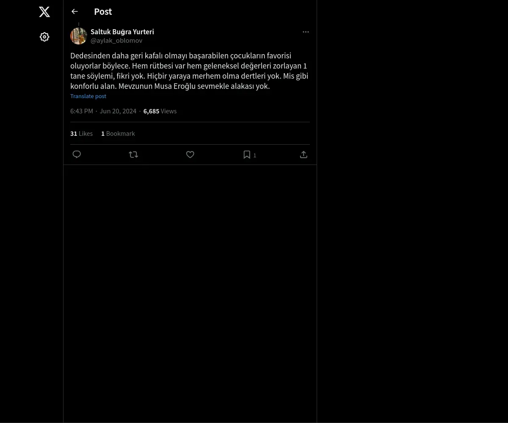The image size is (508, 423).
Task: Open the Saltuk Buğra Yurteri display name
Action: 122,32
